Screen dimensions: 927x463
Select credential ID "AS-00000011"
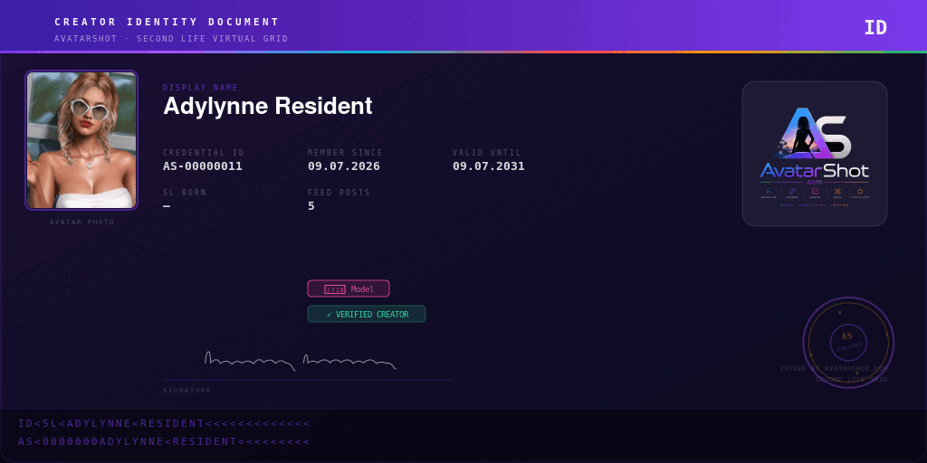(203, 166)
